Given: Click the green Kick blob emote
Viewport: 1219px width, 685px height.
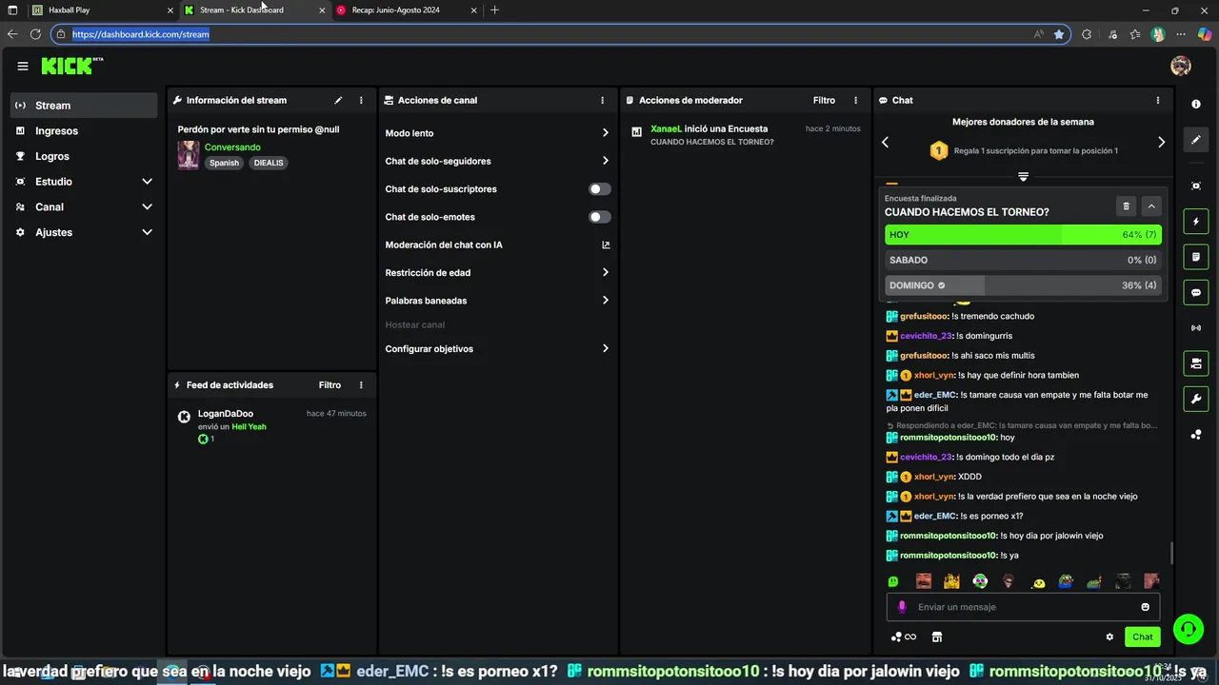Looking at the screenshot, I should [x=893, y=581].
